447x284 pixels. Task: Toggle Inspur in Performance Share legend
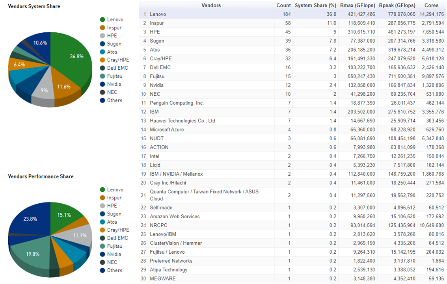coord(111,198)
